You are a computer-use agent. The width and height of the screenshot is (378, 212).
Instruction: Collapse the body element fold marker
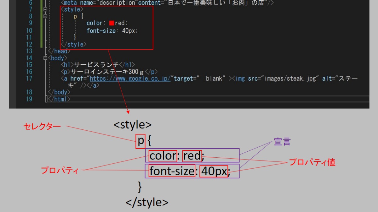tap(46, 58)
